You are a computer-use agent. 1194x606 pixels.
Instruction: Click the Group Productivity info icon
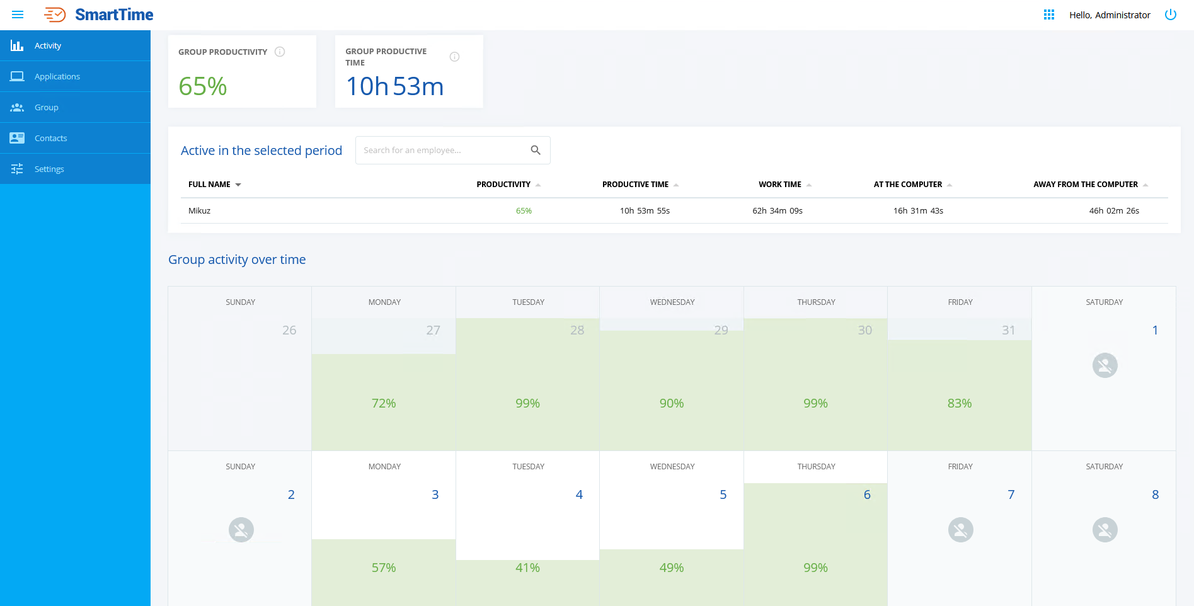(x=280, y=52)
